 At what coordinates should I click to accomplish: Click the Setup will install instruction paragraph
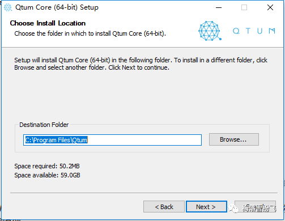coord(141,64)
